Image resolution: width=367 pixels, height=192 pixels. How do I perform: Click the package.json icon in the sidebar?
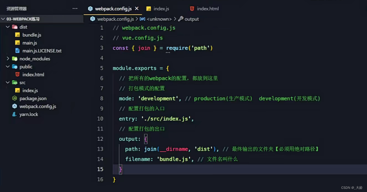pyautogui.click(x=15, y=98)
